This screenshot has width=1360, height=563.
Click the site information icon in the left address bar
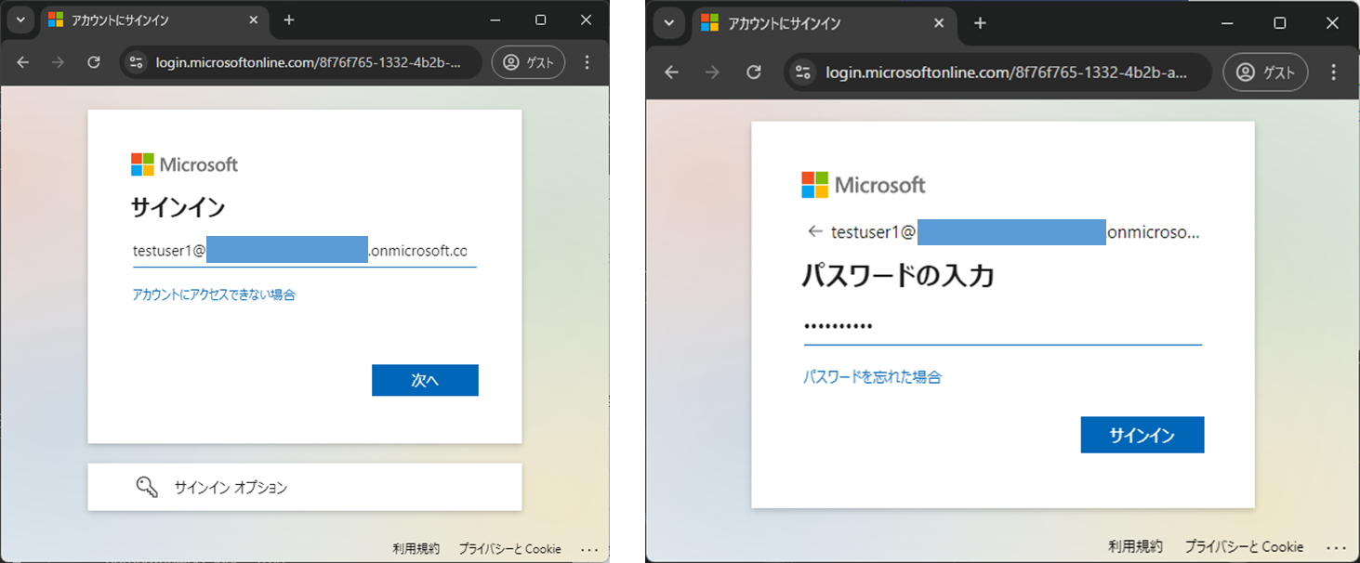click(x=136, y=62)
